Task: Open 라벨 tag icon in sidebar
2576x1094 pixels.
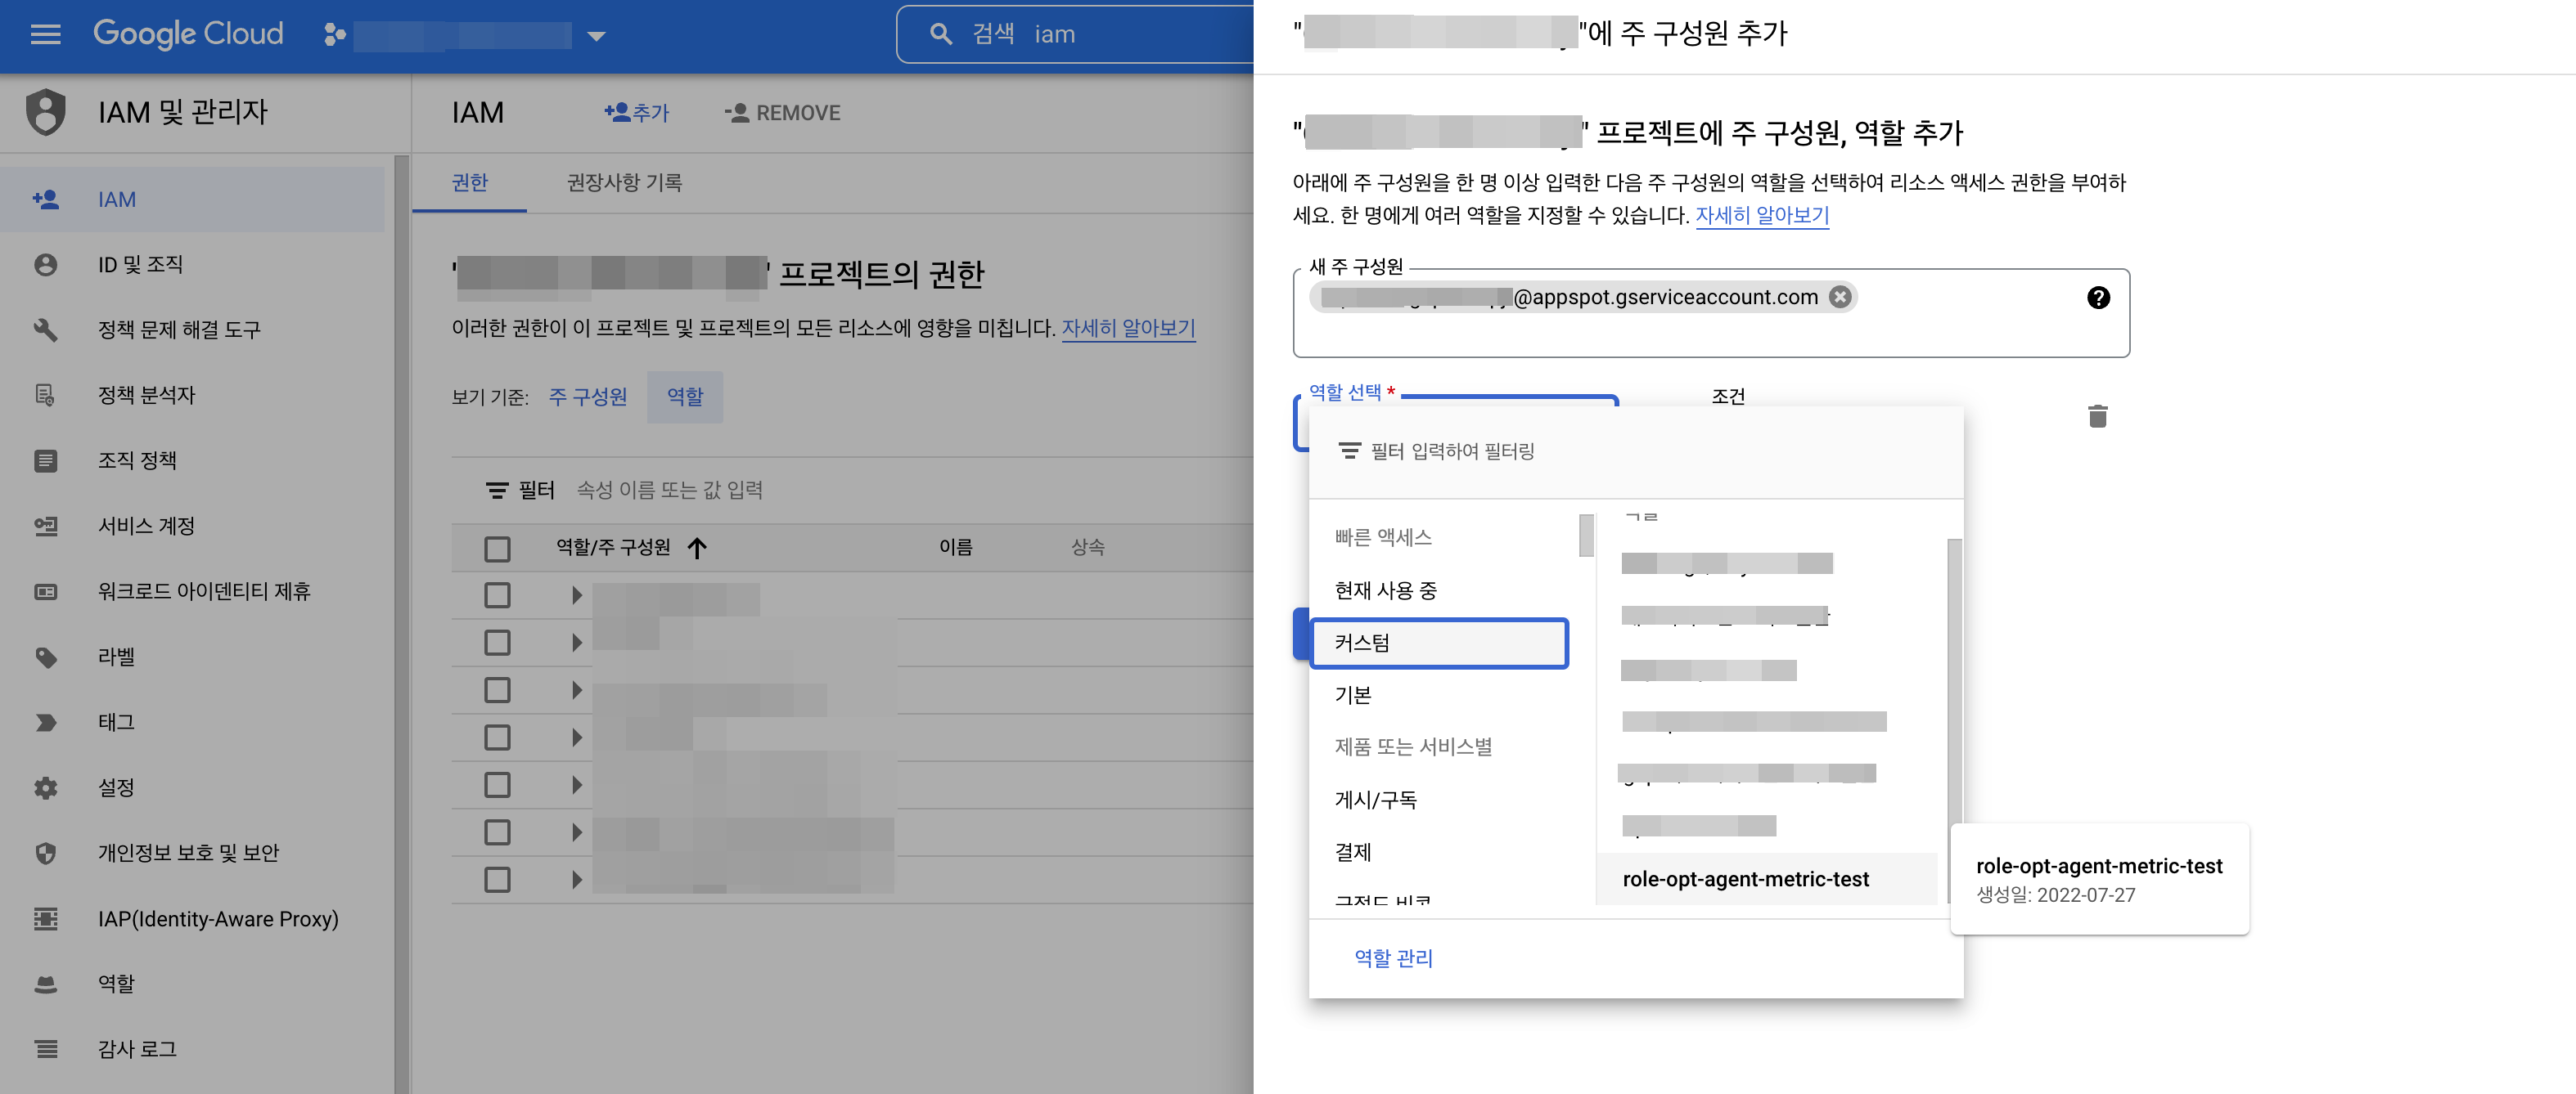Action: tap(45, 657)
